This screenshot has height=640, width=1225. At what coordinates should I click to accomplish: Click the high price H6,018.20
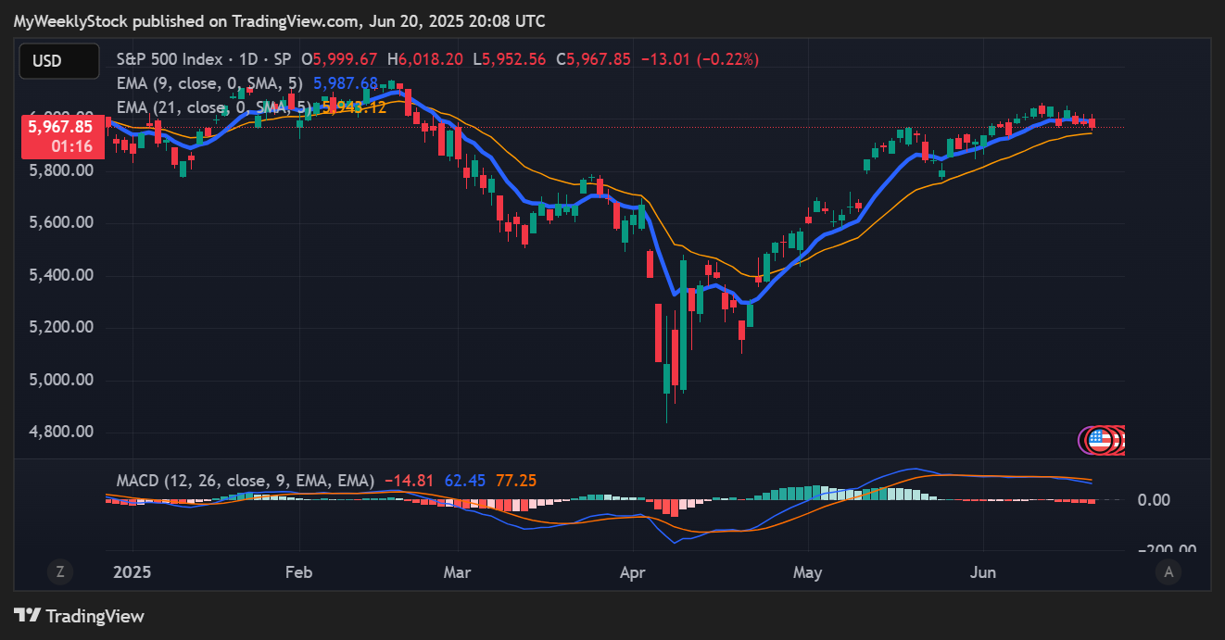coord(425,58)
